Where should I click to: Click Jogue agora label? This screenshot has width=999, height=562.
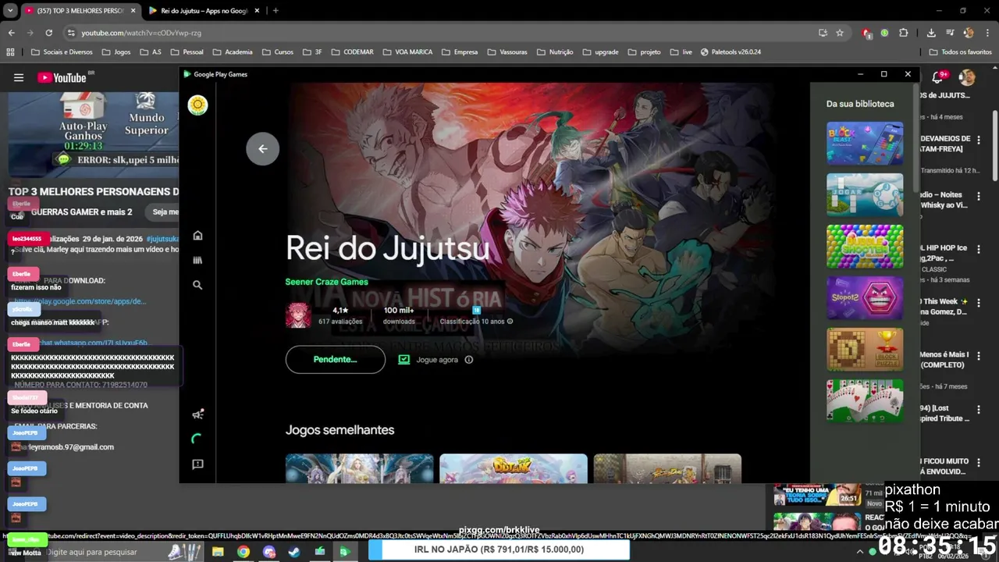tap(437, 360)
